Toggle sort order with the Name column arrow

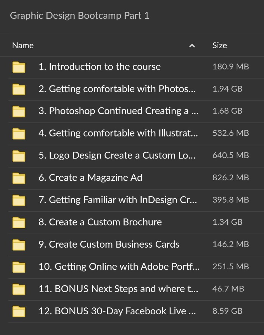click(192, 46)
